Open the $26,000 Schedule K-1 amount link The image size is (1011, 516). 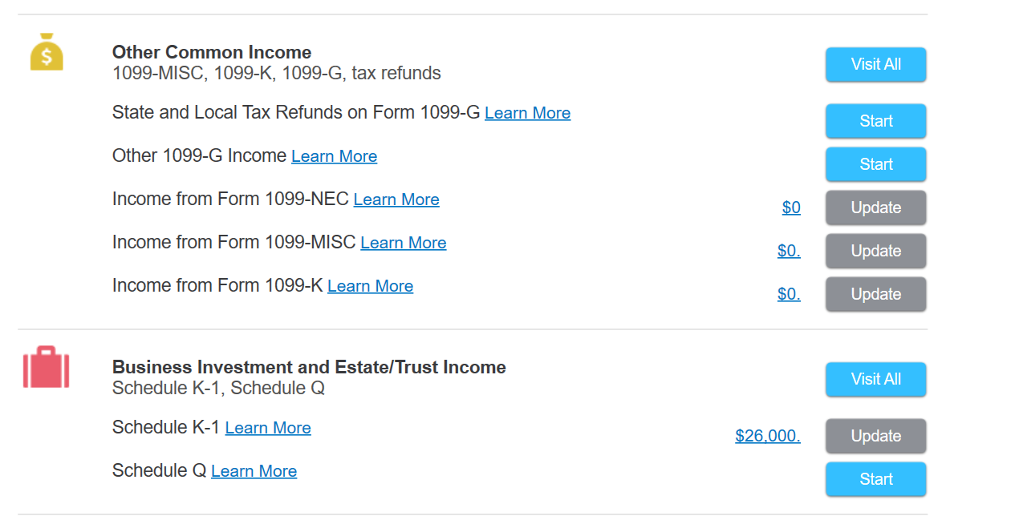(768, 436)
